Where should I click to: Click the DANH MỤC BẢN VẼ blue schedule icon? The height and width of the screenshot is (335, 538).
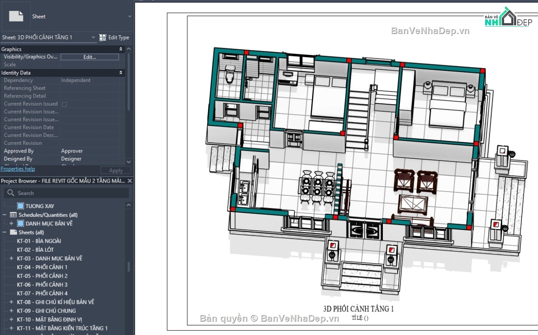(x=21, y=224)
